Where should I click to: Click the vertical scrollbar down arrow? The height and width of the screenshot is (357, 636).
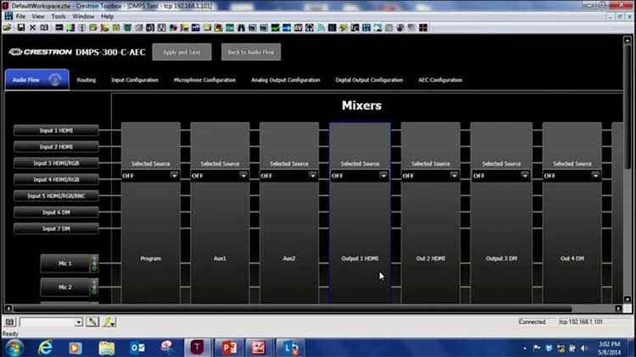coord(628,299)
